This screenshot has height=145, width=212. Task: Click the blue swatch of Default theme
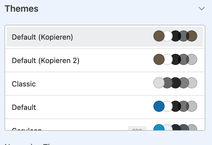[x=159, y=106]
